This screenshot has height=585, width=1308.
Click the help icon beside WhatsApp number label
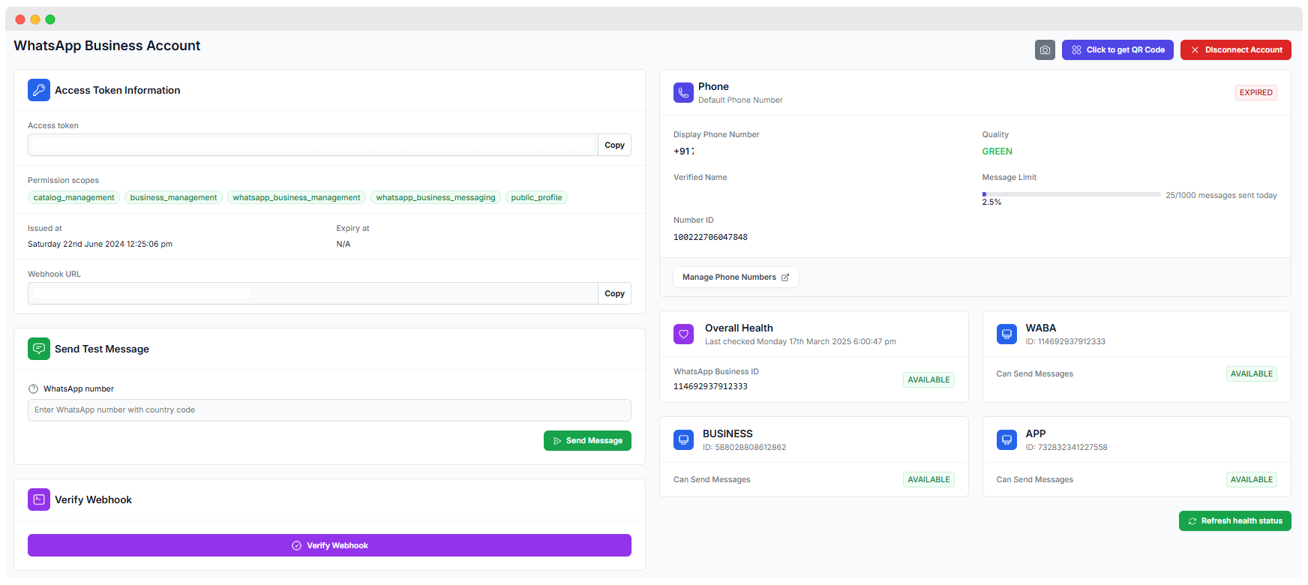pyautogui.click(x=33, y=389)
